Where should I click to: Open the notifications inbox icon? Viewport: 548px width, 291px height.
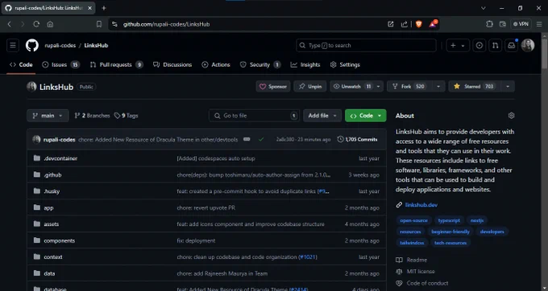tap(511, 45)
